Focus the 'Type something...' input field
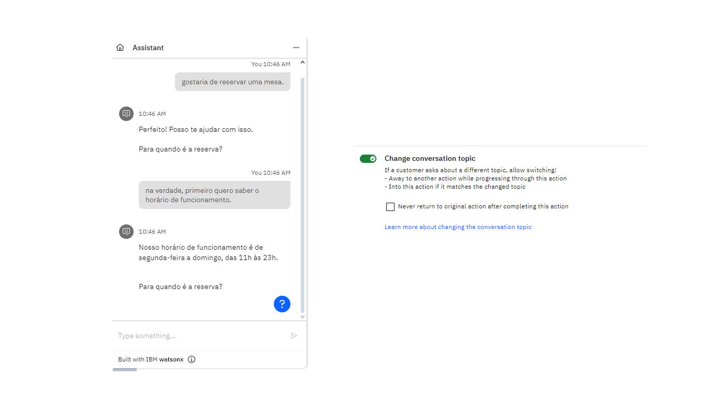The image size is (701, 409). point(199,336)
